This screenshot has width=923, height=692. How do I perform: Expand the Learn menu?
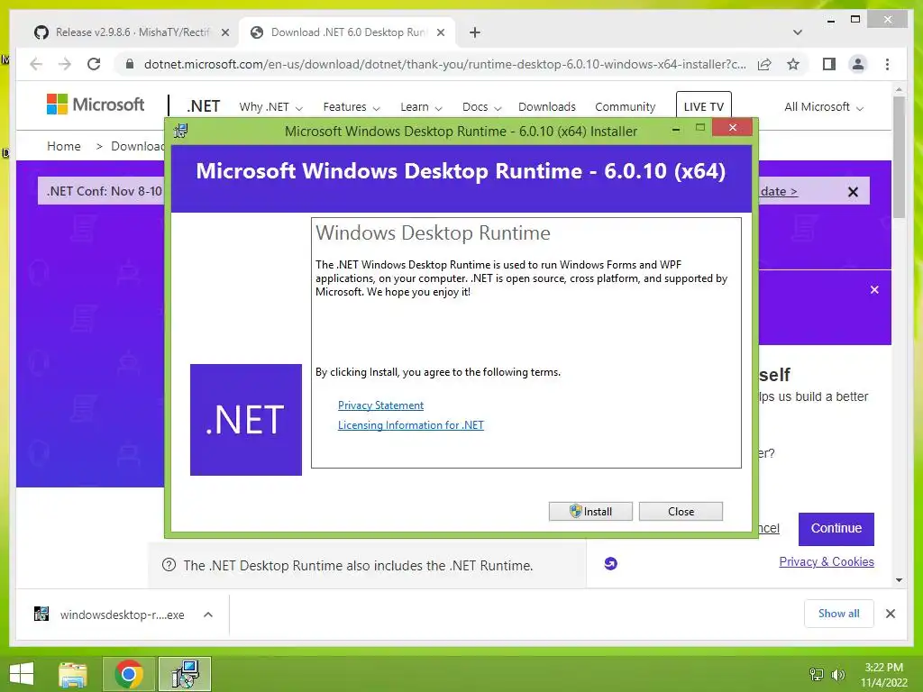tap(421, 107)
